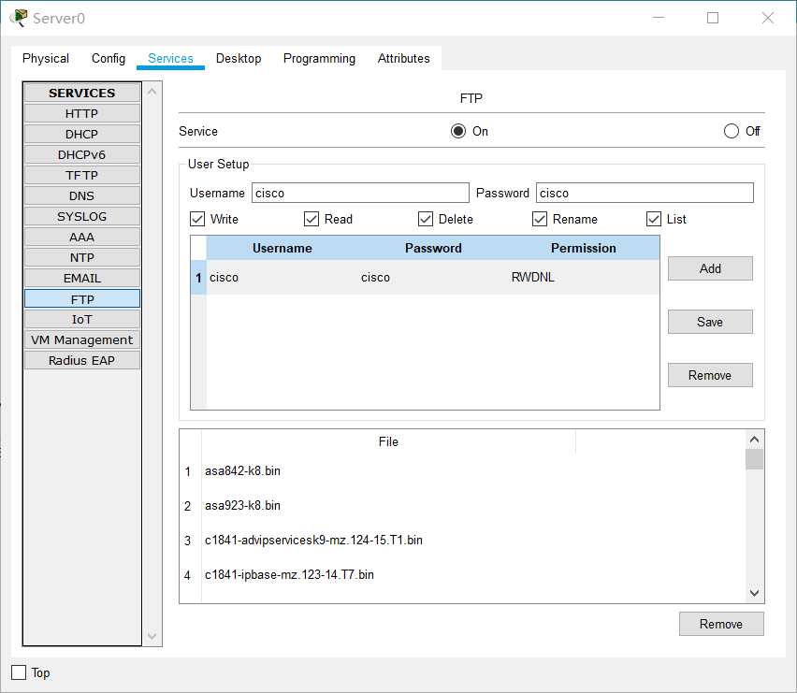This screenshot has height=693, width=797.
Task: Select username cell cisco in user table
Action: [x=283, y=278]
